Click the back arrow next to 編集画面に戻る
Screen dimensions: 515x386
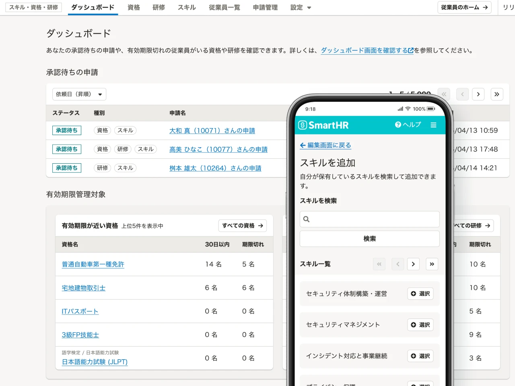[x=303, y=145]
